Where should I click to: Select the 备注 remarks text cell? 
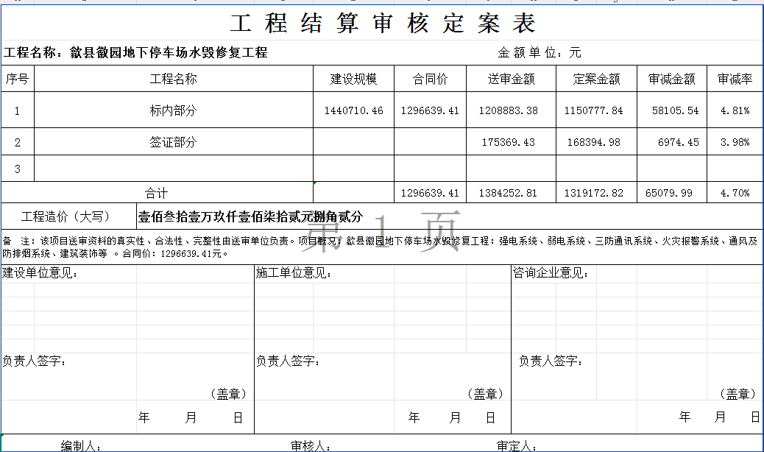(x=381, y=247)
